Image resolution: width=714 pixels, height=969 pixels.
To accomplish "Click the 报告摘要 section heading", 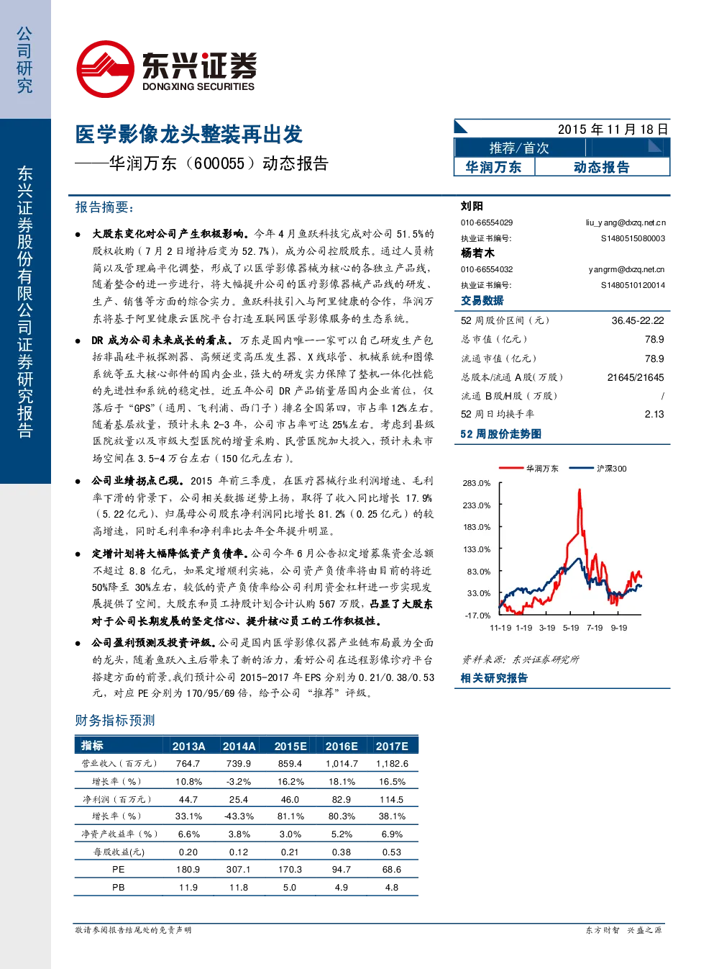I will [x=104, y=207].
